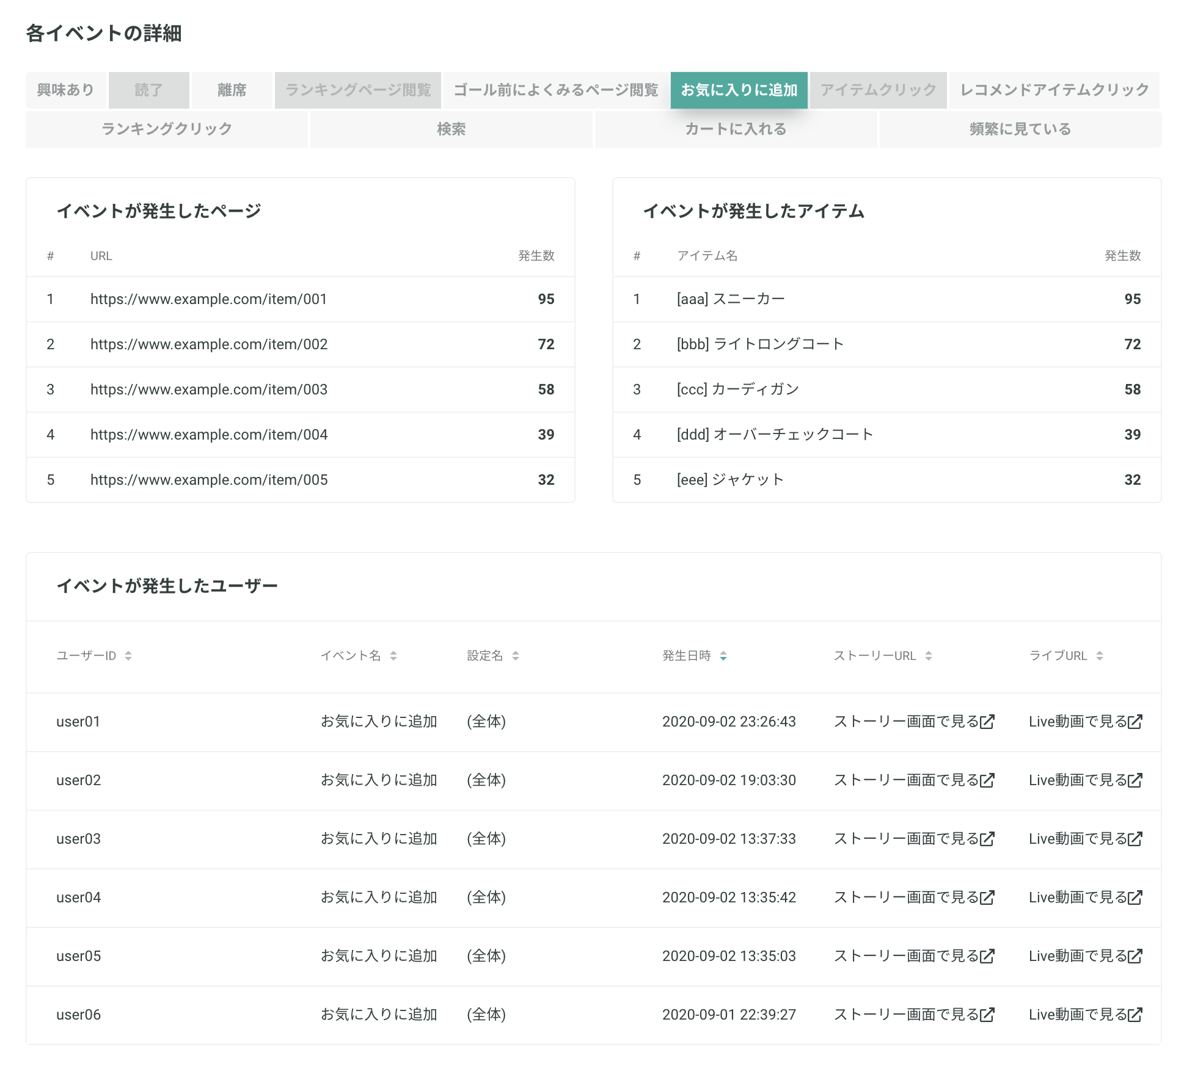1184x1066 pixels.
Task: Sort by ユーザーID column arrows
Action: tap(128, 656)
